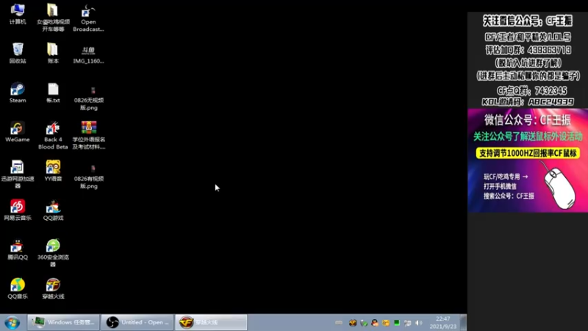Image resolution: width=588 pixels, height=331 pixels.
Task: Switch to Untitled - Open Broadcaster taskbar button
Action: [x=137, y=322]
